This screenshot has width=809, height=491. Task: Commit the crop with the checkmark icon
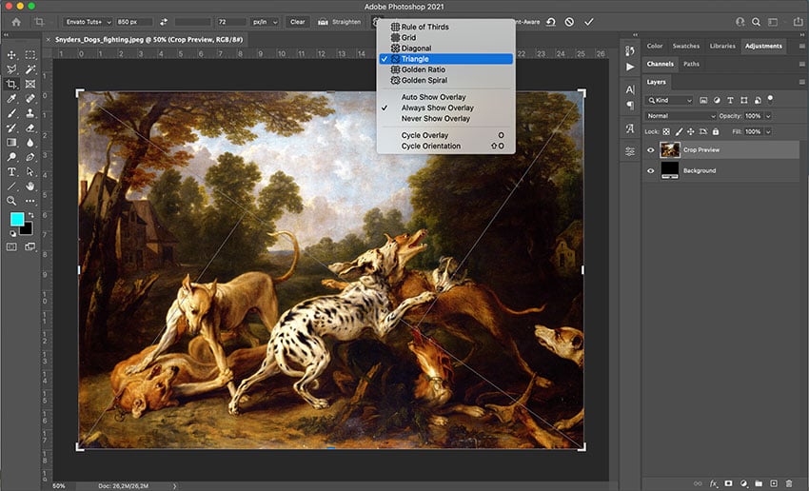click(x=589, y=21)
